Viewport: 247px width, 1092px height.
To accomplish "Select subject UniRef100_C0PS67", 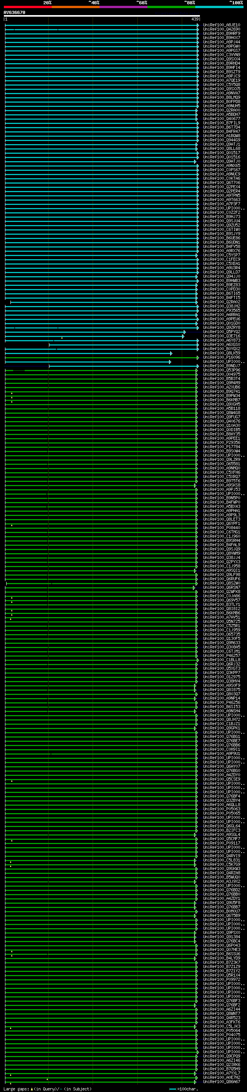I will click(222, 170).
